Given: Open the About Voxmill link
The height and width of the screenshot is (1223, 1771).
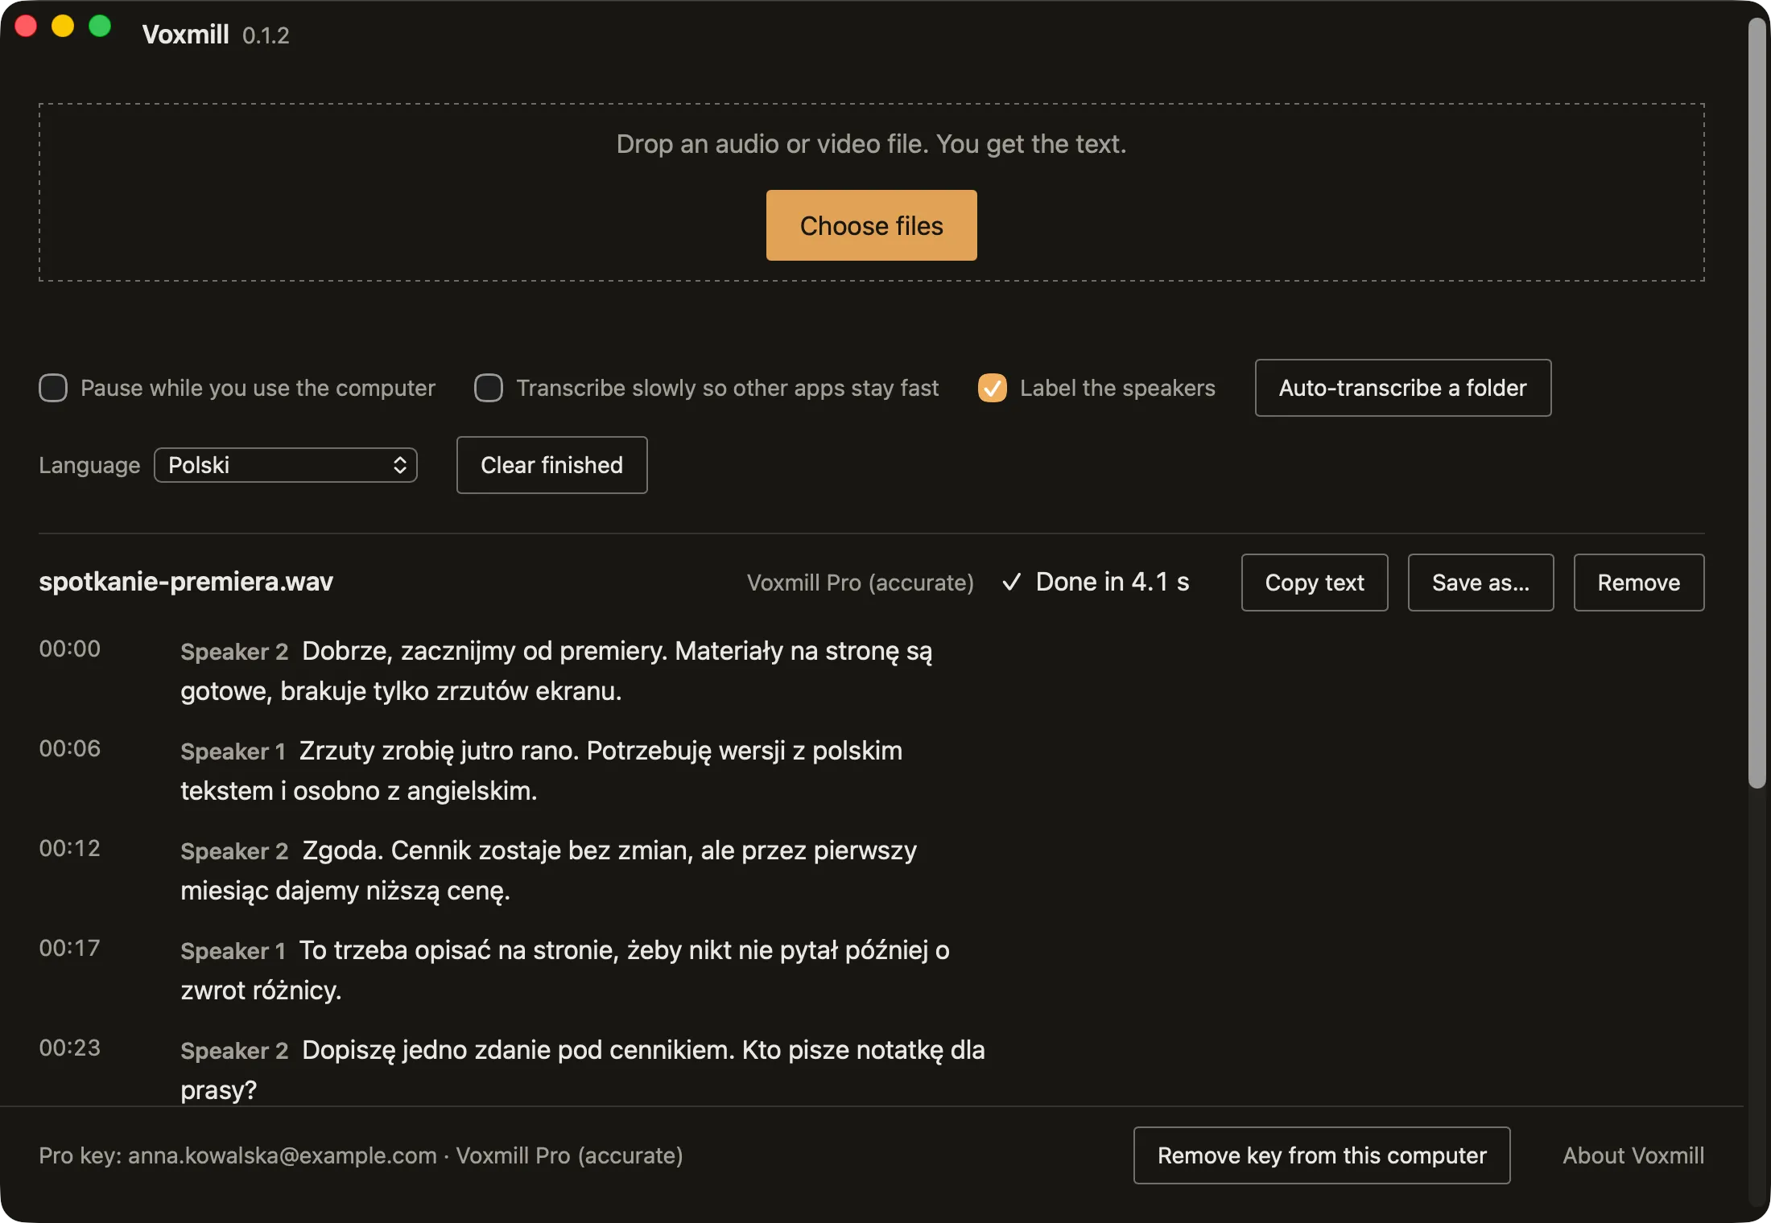Looking at the screenshot, I should (1633, 1155).
